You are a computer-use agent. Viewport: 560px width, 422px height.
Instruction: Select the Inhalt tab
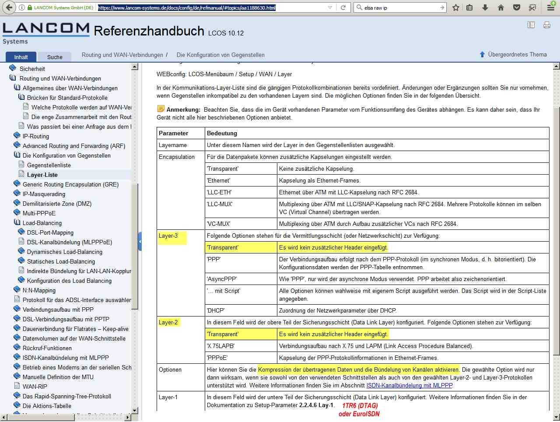point(21,57)
